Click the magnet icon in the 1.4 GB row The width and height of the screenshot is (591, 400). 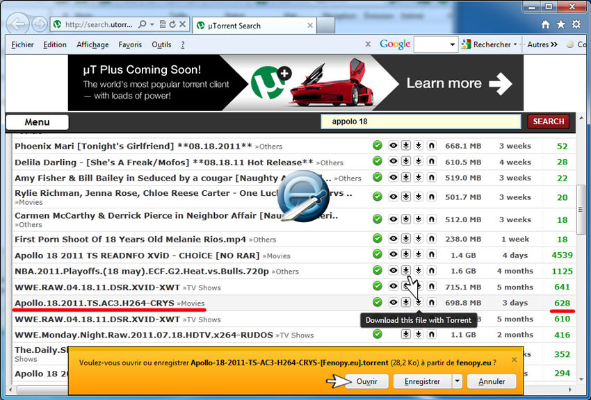[432, 255]
